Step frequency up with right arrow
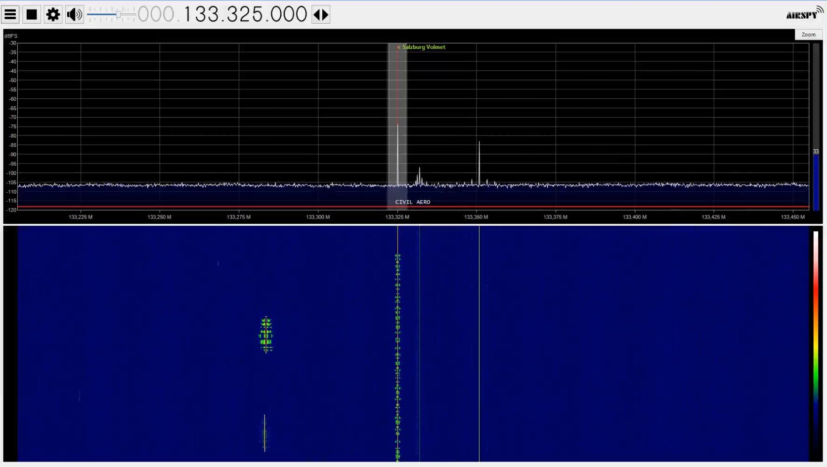 point(324,14)
